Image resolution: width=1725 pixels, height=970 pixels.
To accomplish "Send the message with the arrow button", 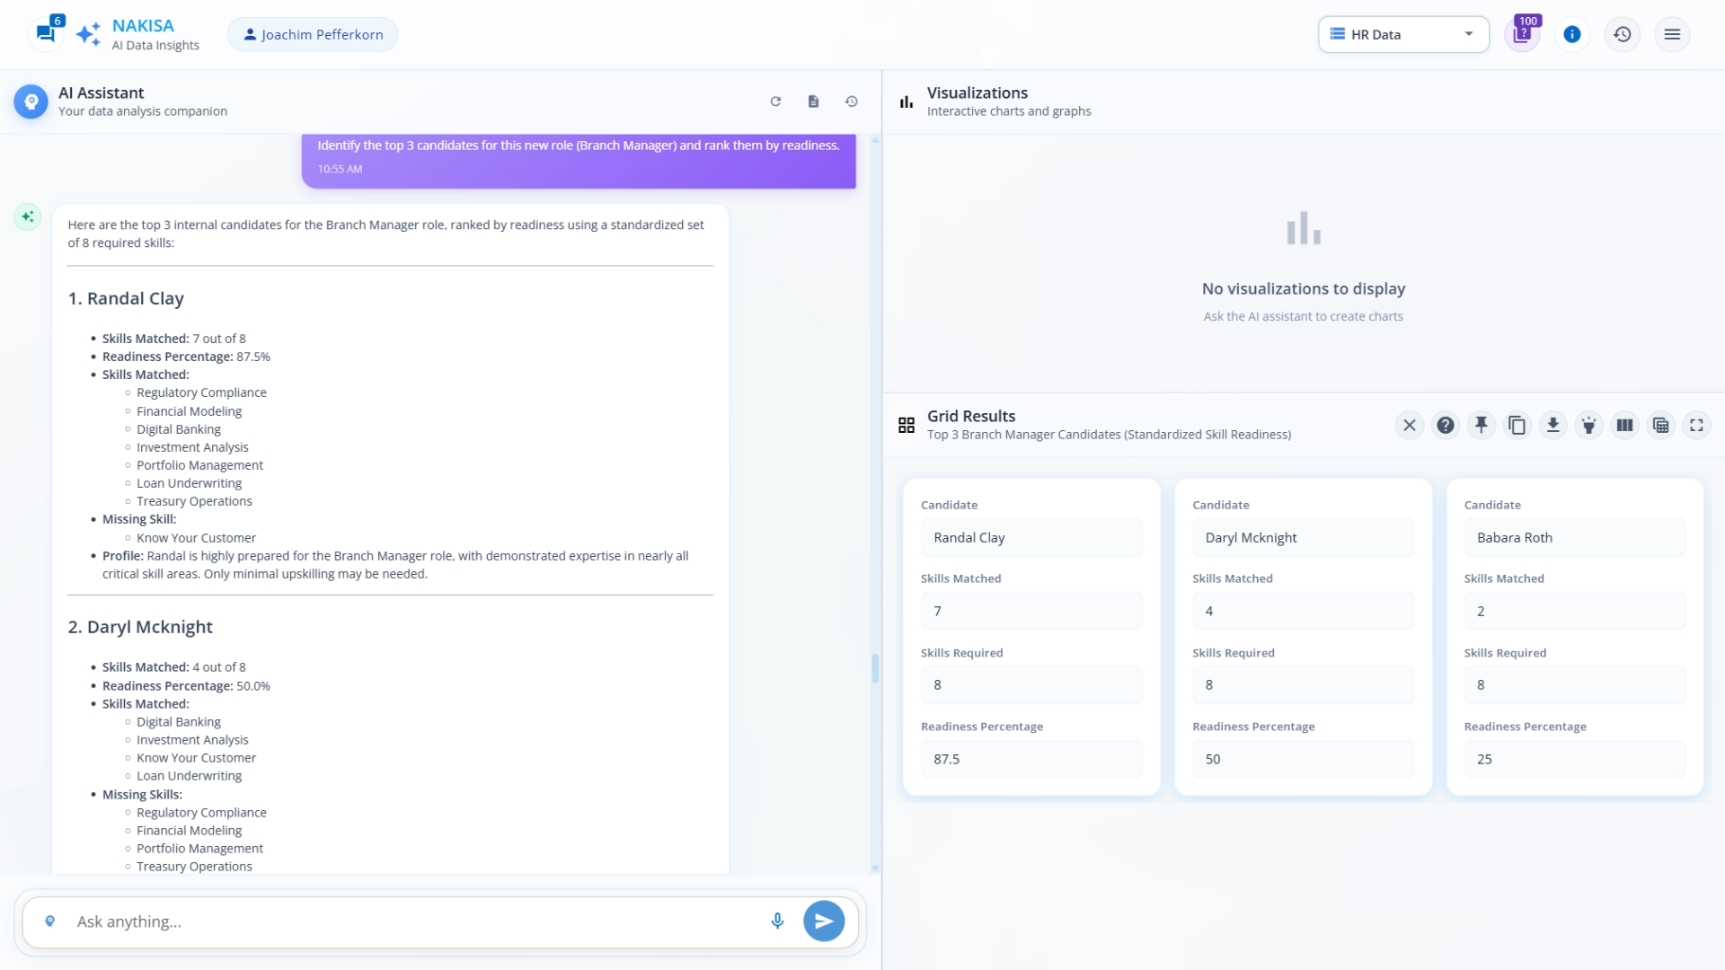I will (823, 921).
